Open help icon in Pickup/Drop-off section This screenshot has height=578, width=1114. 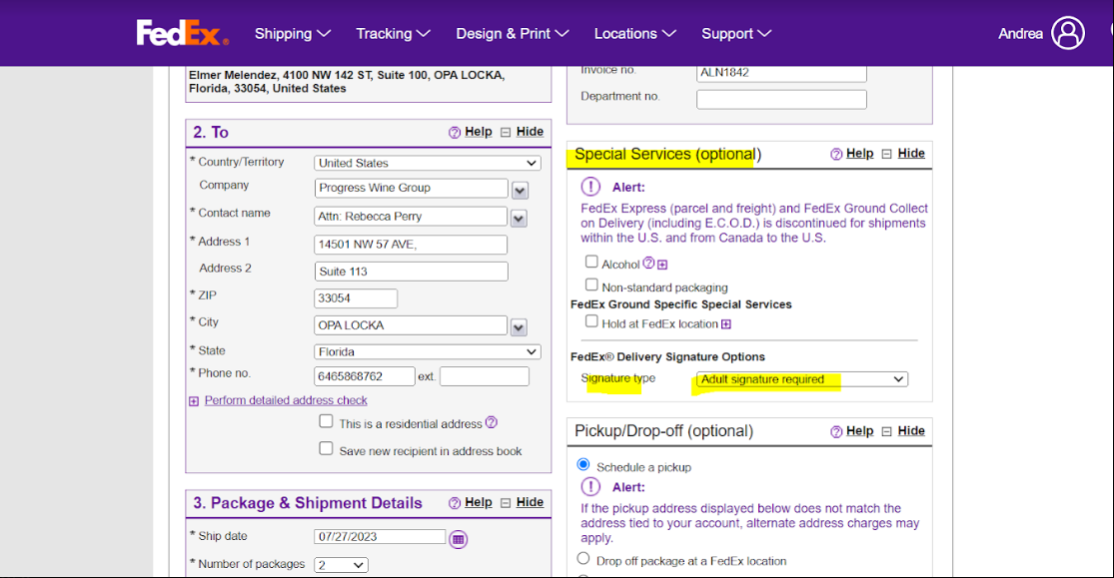coord(836,431)
